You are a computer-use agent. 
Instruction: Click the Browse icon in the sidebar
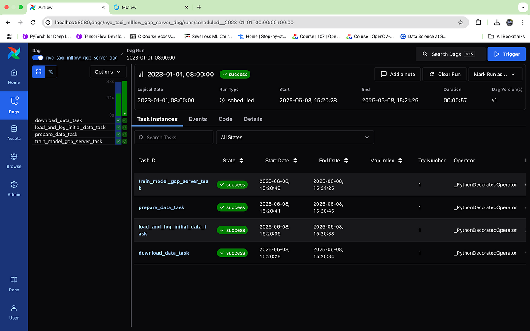point(14,161)
